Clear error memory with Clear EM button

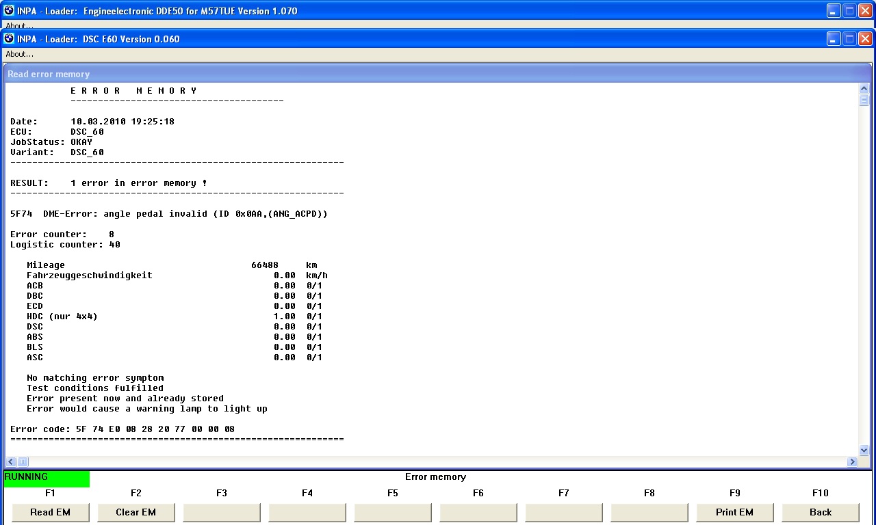136,512
